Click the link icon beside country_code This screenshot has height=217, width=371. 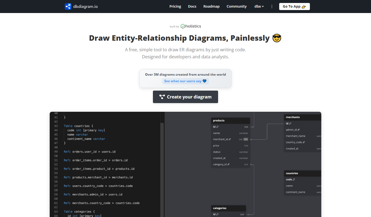click(x=304, y=142)
